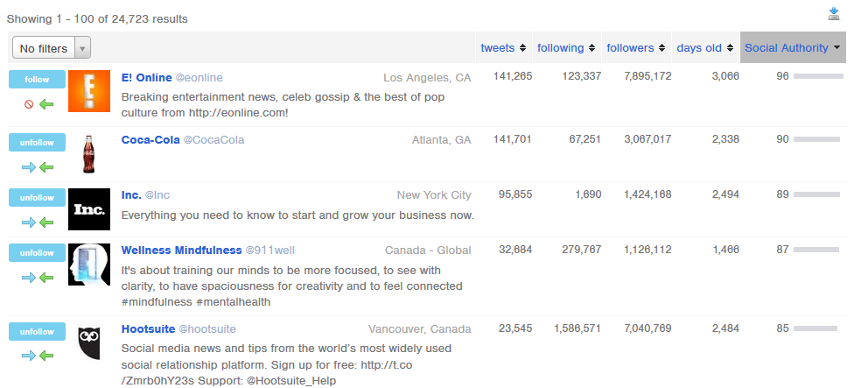854x388 pixels.
Task: Click the green arrow in E! Online row
Action: pyautogui.click(x=47, y=104)
